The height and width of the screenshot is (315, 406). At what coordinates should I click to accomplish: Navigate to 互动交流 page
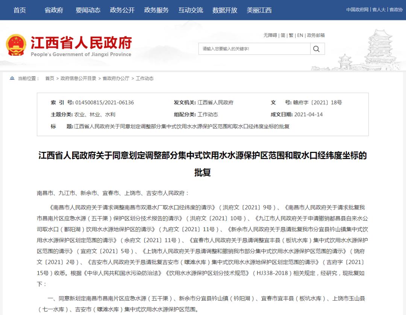191,10
